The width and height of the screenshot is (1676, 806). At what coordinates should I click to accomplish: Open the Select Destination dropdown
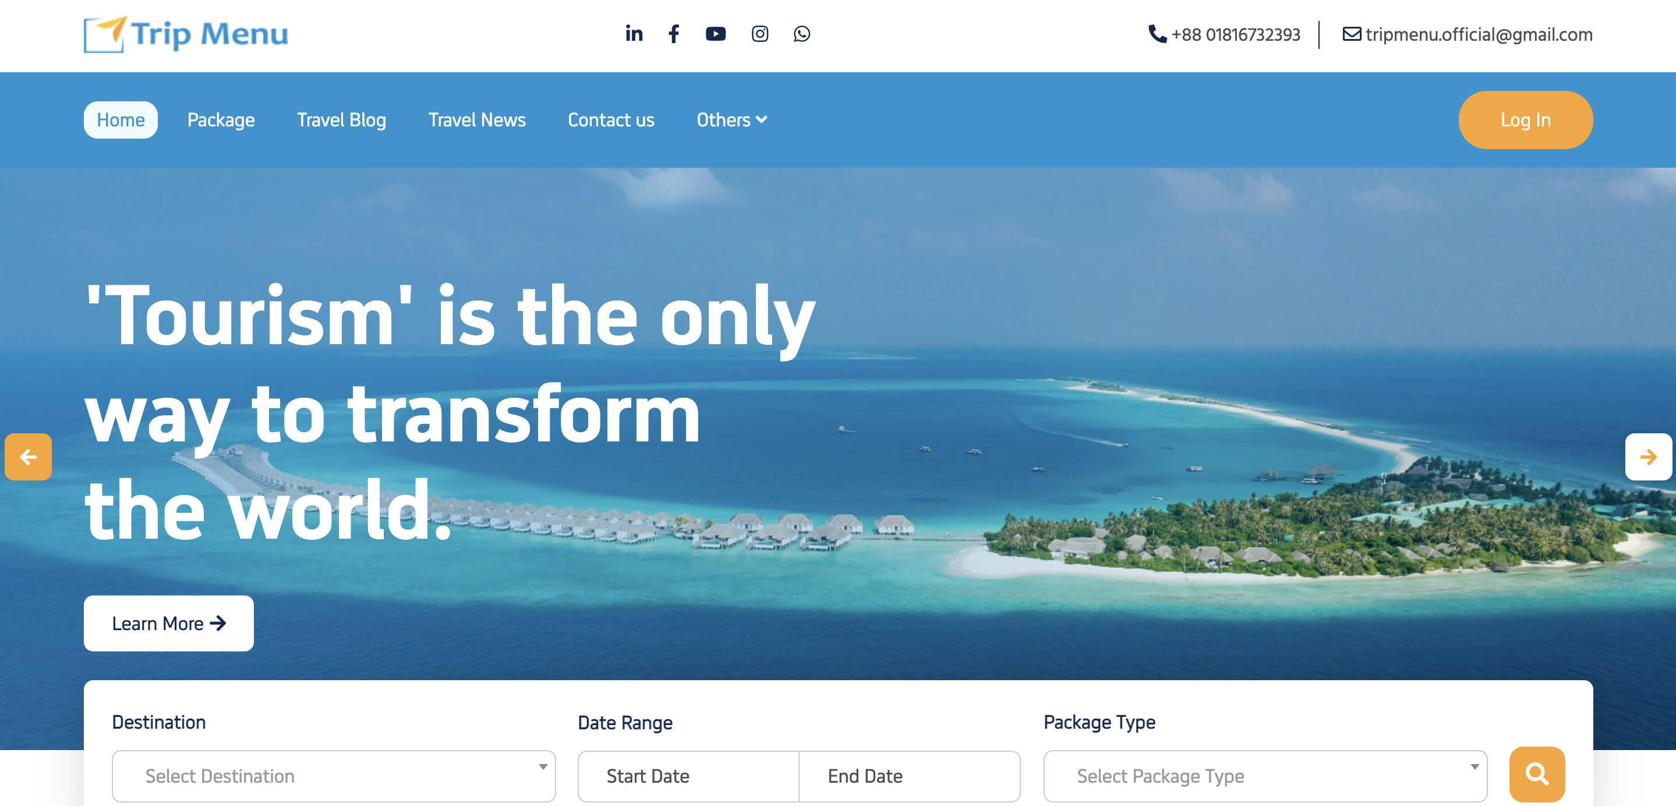[x=333, y=775]
